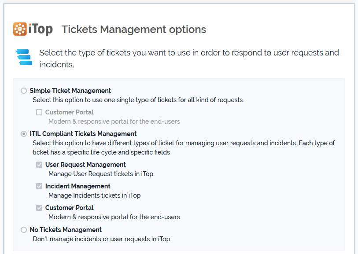Click the "Select the type of tickets" instruction text
Image resolution: width=358 pixels, height=254 pixels.
pyautogui.click(x=189, y=53)
